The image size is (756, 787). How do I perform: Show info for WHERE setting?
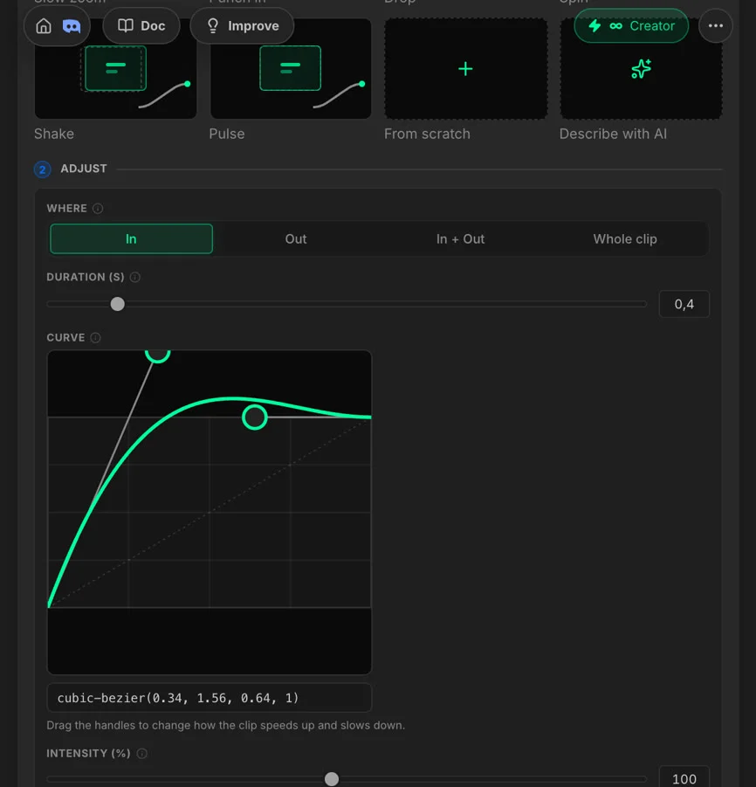pos(98,208)
